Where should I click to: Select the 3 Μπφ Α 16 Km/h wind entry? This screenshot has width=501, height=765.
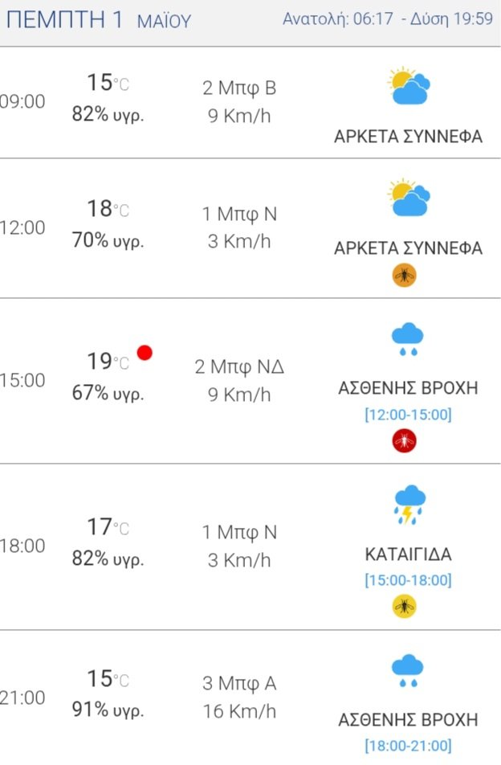pos(239,697)
